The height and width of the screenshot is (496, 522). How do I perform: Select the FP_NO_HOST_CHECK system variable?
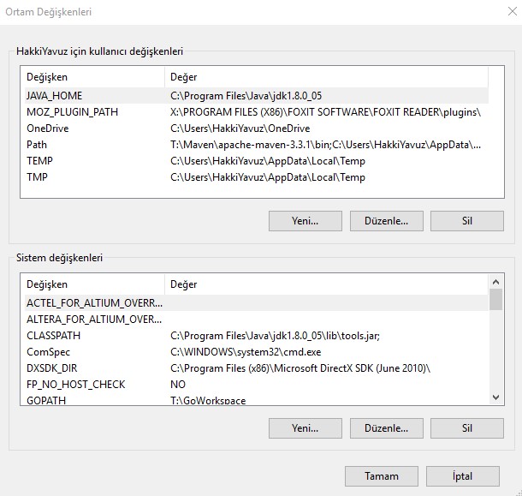257,385
